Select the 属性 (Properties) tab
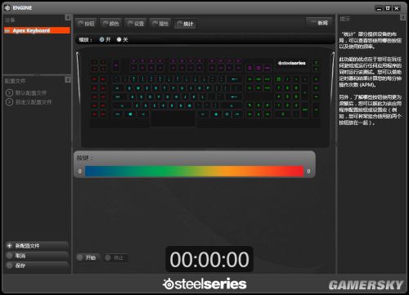Image resolution: width=409 pixels, height=295 pixels. pos(160,24)
